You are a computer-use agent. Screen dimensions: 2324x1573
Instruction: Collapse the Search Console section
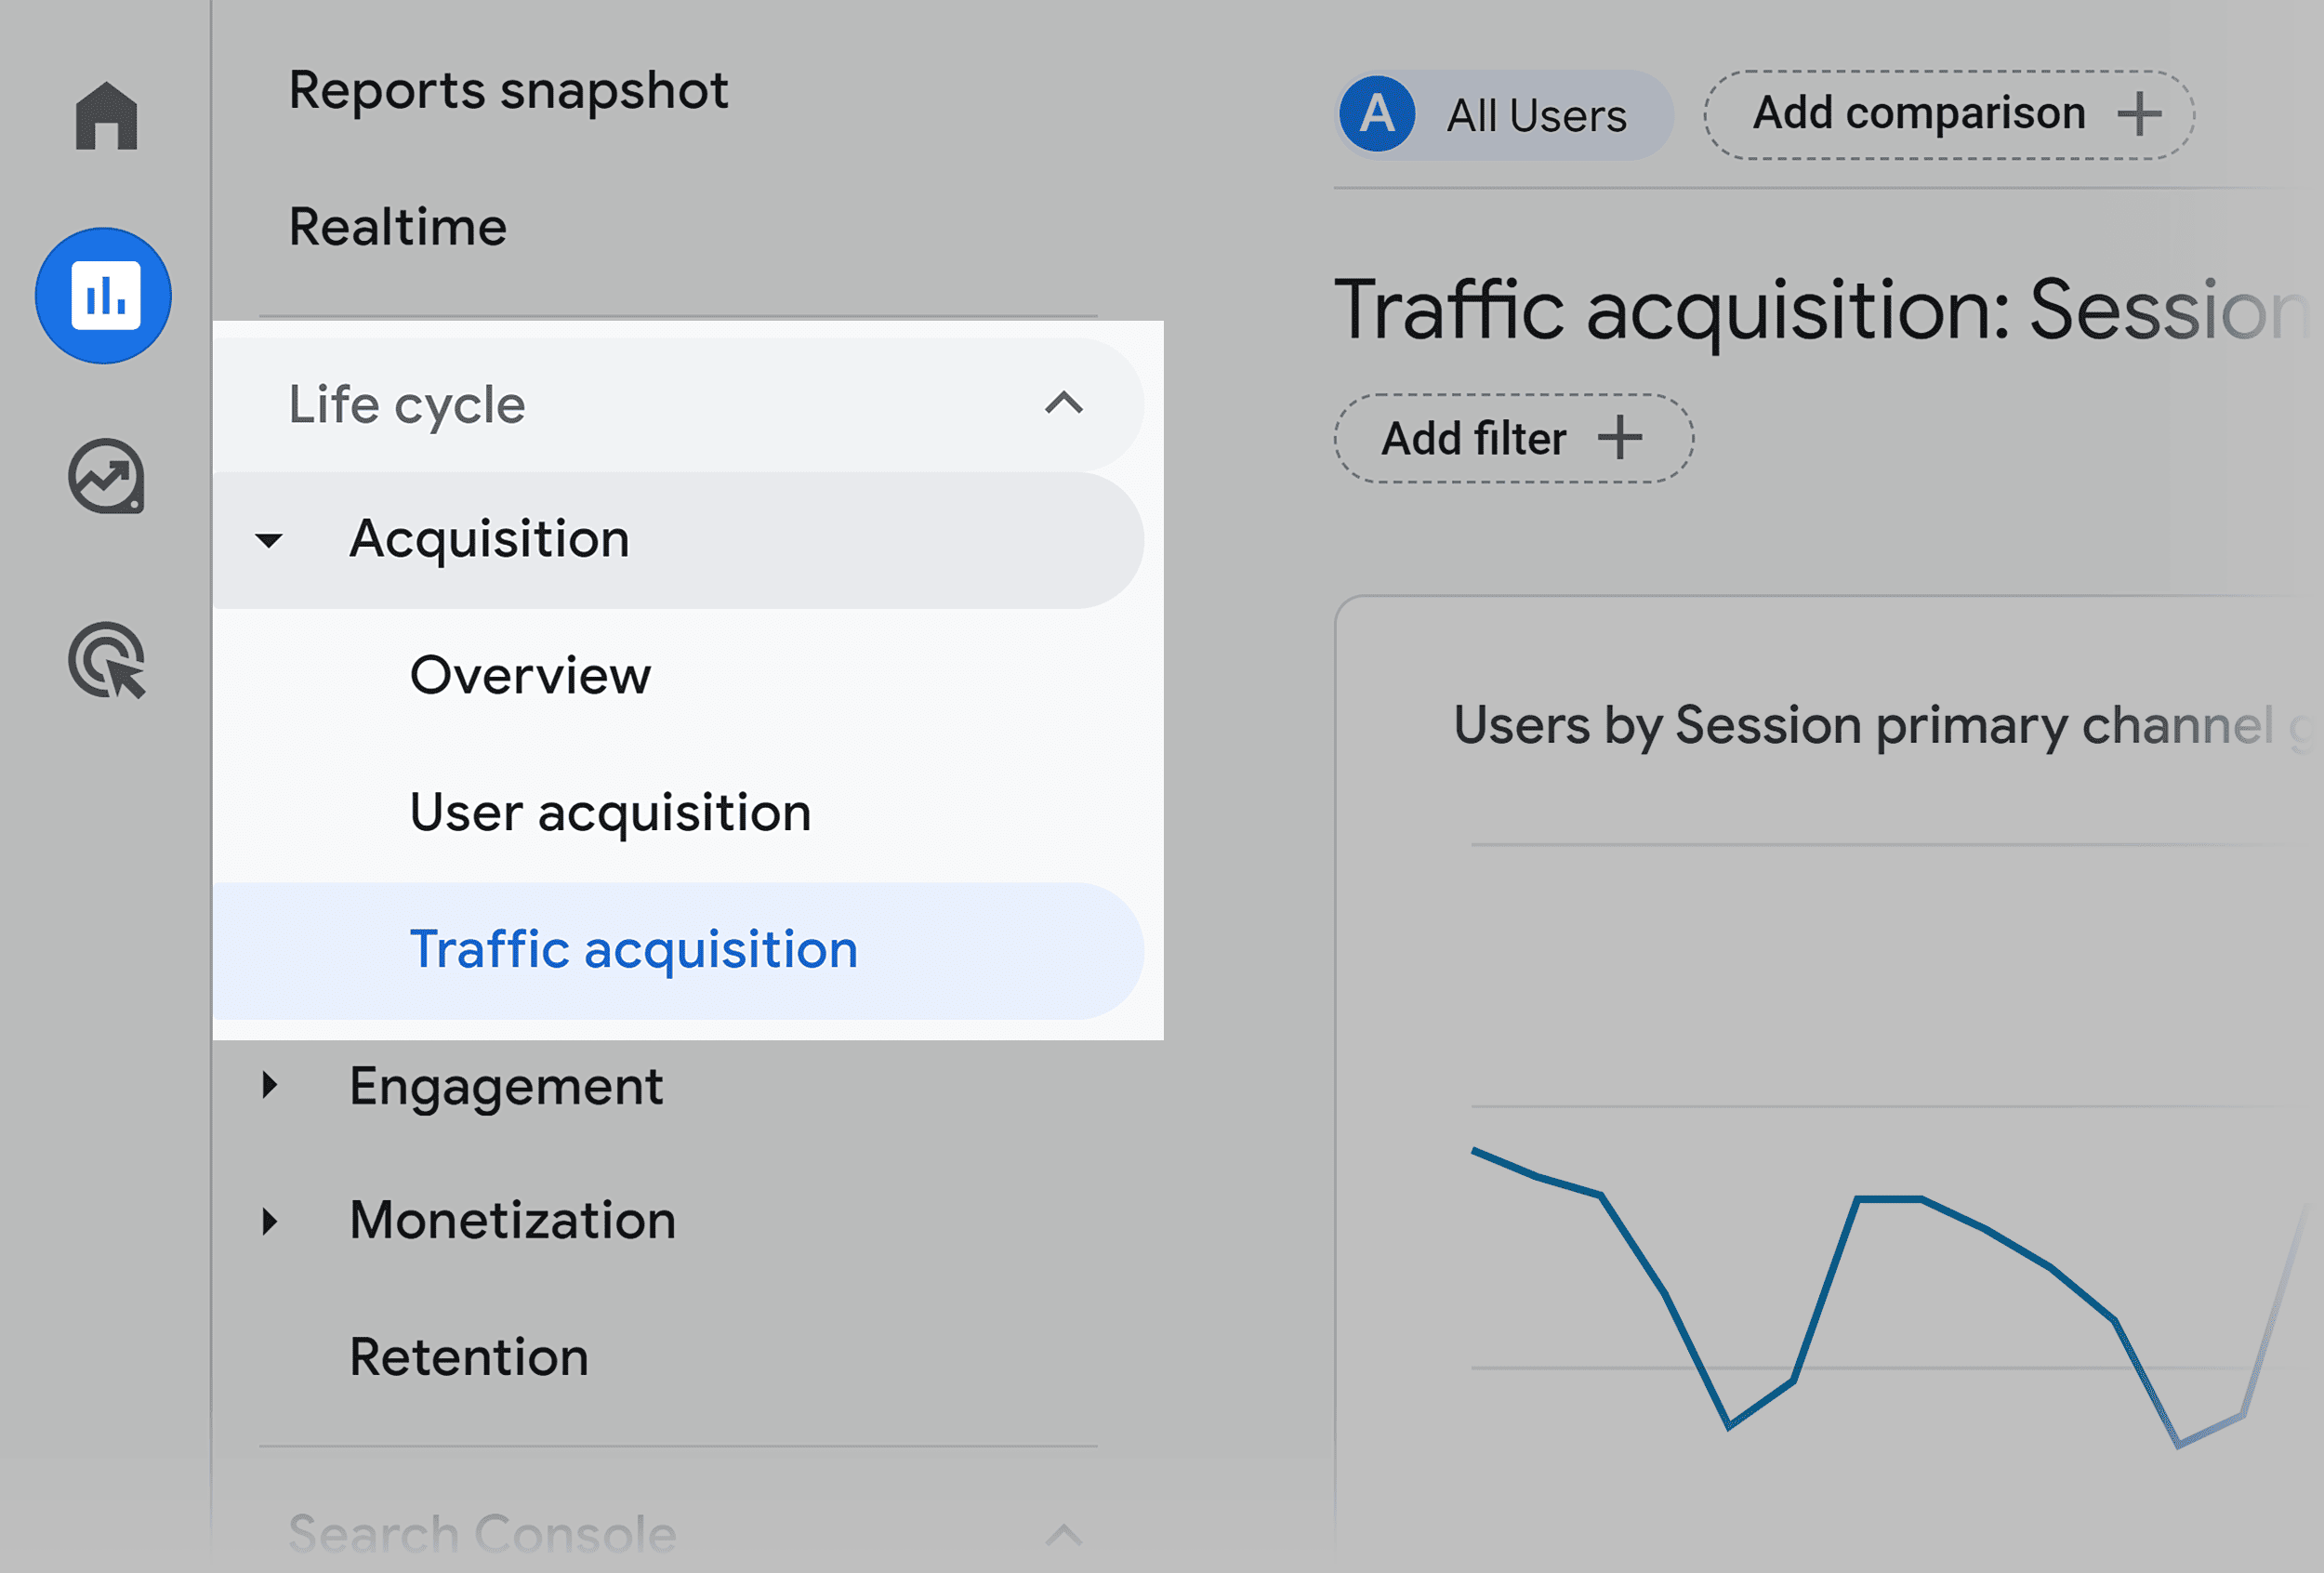[x=1063, y=1532]
